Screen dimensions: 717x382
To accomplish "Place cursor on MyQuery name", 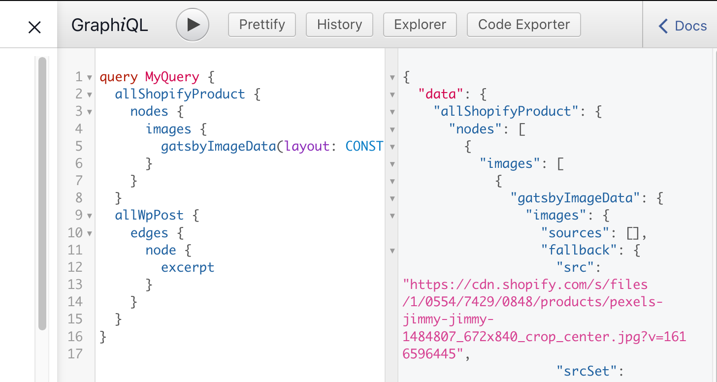I will (172, 77).
